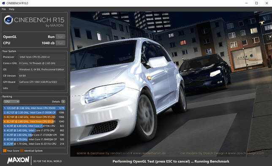Open the File menu

tap(4, 9)
